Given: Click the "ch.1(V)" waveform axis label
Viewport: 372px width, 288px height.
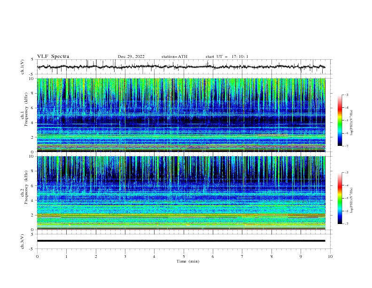Looking at the screenshot, I should tap(23, 67).
